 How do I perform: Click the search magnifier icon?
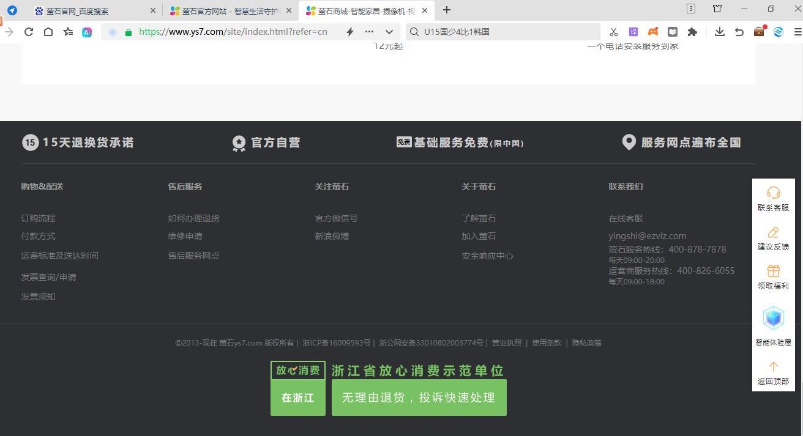tap(414, 32)
